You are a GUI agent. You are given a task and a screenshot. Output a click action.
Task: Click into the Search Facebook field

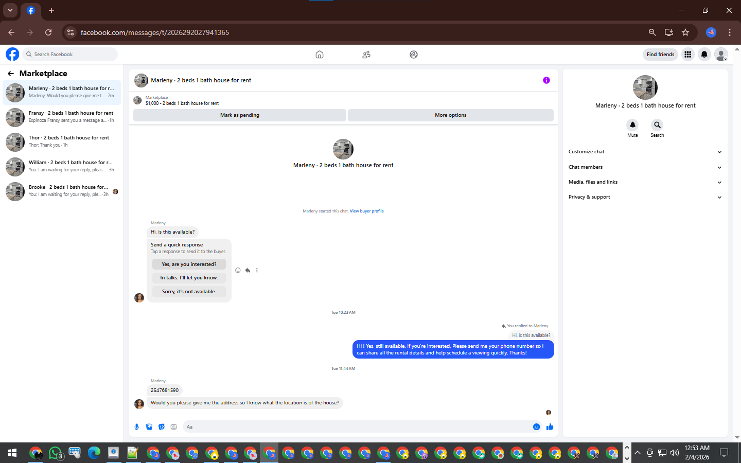(70, 54)
